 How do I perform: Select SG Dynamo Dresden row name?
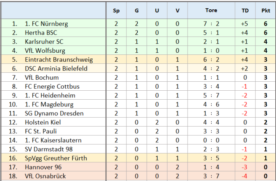54,113
